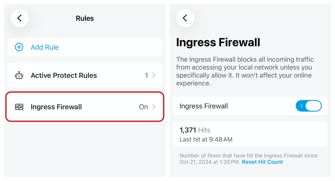Click the "On" status in Ingress Firewall row

coord(143,107)
